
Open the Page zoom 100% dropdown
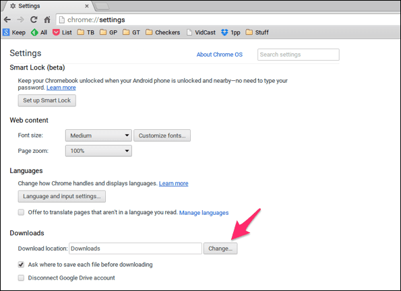[x=98, y=151]
